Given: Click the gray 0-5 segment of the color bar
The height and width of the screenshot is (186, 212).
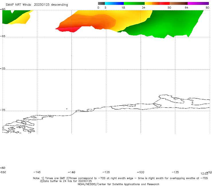Looking at the screenshot, I should (x=101, y=3).
